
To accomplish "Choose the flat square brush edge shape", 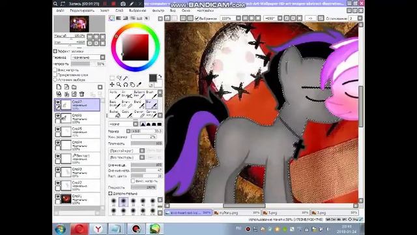I will click(x=159, y=124).
